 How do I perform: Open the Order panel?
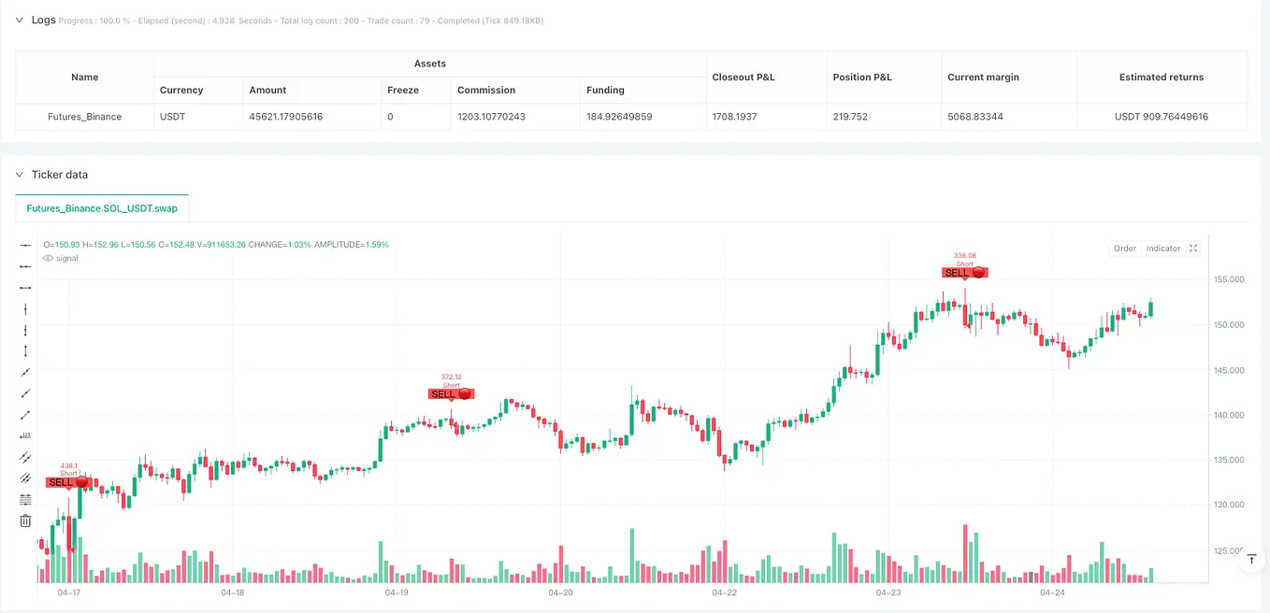point(1124,249)
